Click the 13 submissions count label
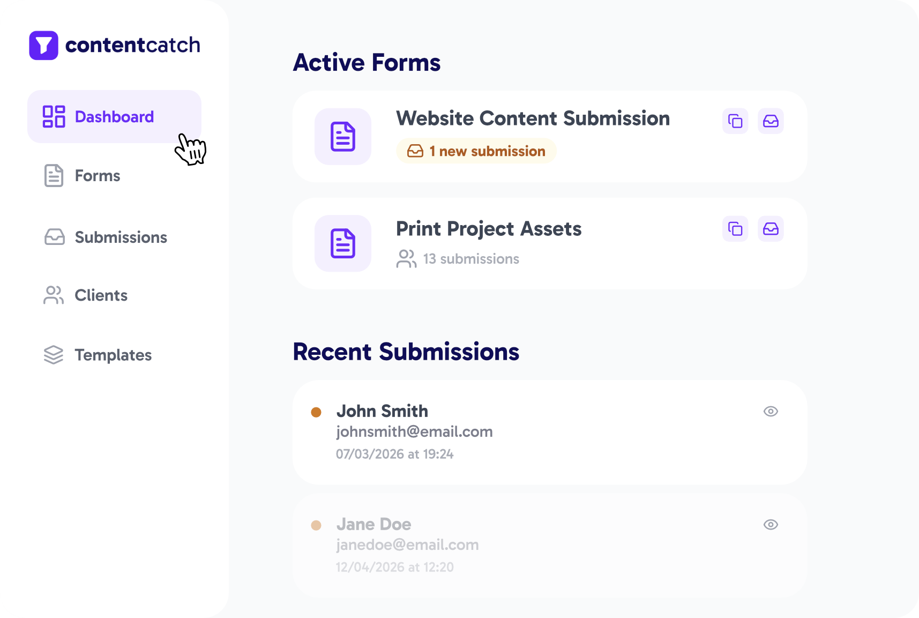The width and height of the screenshot is (919, 618). (x=470, y=259)
